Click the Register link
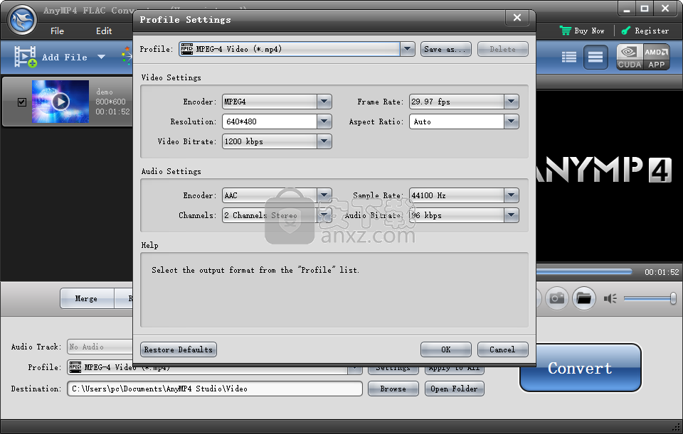 coord(651,31)
